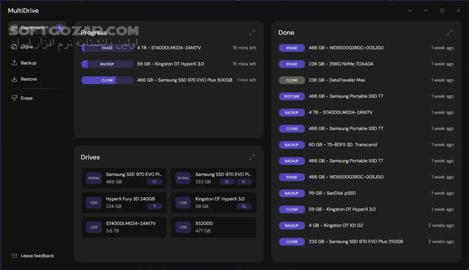Expand the Progress panel to full view
The height and width of the screenshot is (270, 469).
point(252,33)
